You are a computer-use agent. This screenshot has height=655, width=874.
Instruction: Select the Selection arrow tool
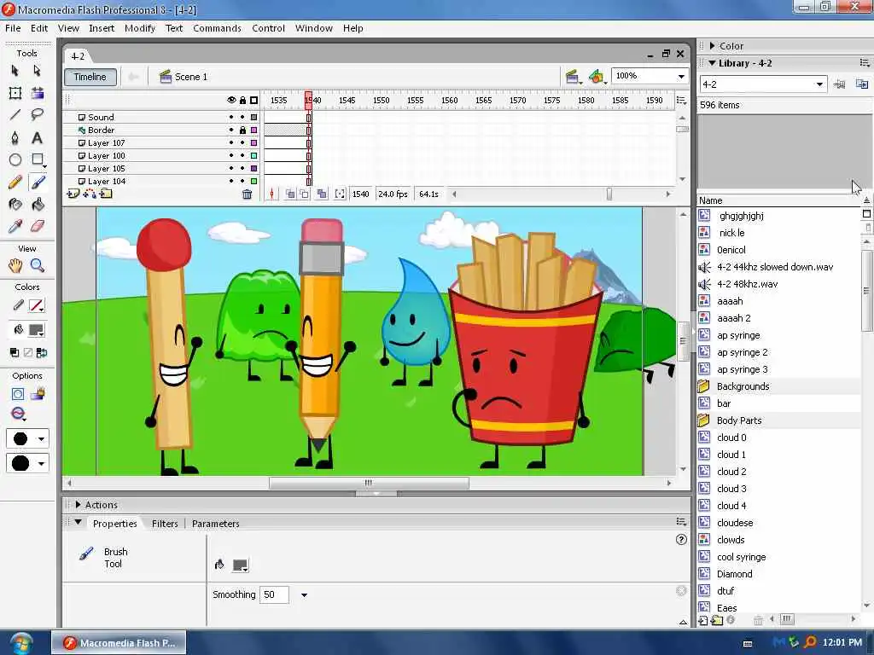pos(15,71)
